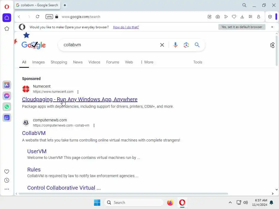Open the Tools options
Screen dimensions: 279x209
(198, 62)
